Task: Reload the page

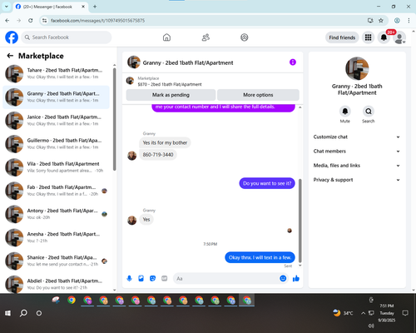Action: tap(31, 21)
